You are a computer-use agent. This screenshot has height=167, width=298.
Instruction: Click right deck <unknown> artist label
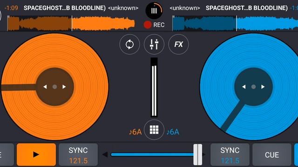185,8
